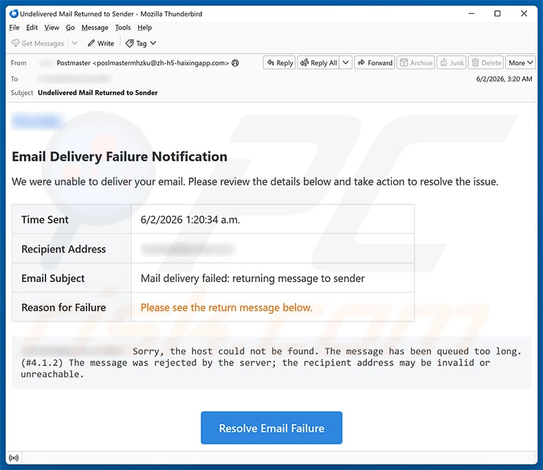Open the Tools menu
The width and height of the screenshot is (543, 470).
click(x=123, y=28)
